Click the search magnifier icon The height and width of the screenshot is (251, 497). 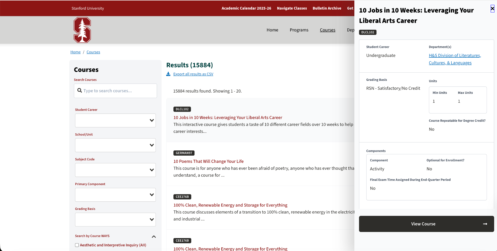tap(80, 90)
